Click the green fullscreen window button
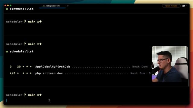Viewport: 193px width, 108px height. pyautogui.click(x=11, y=5)
